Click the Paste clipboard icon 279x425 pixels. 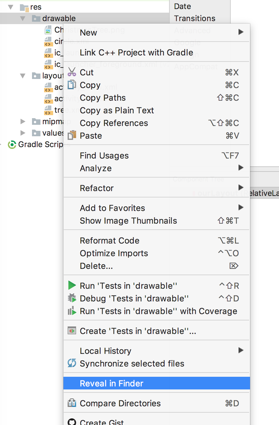click(72, 135)
